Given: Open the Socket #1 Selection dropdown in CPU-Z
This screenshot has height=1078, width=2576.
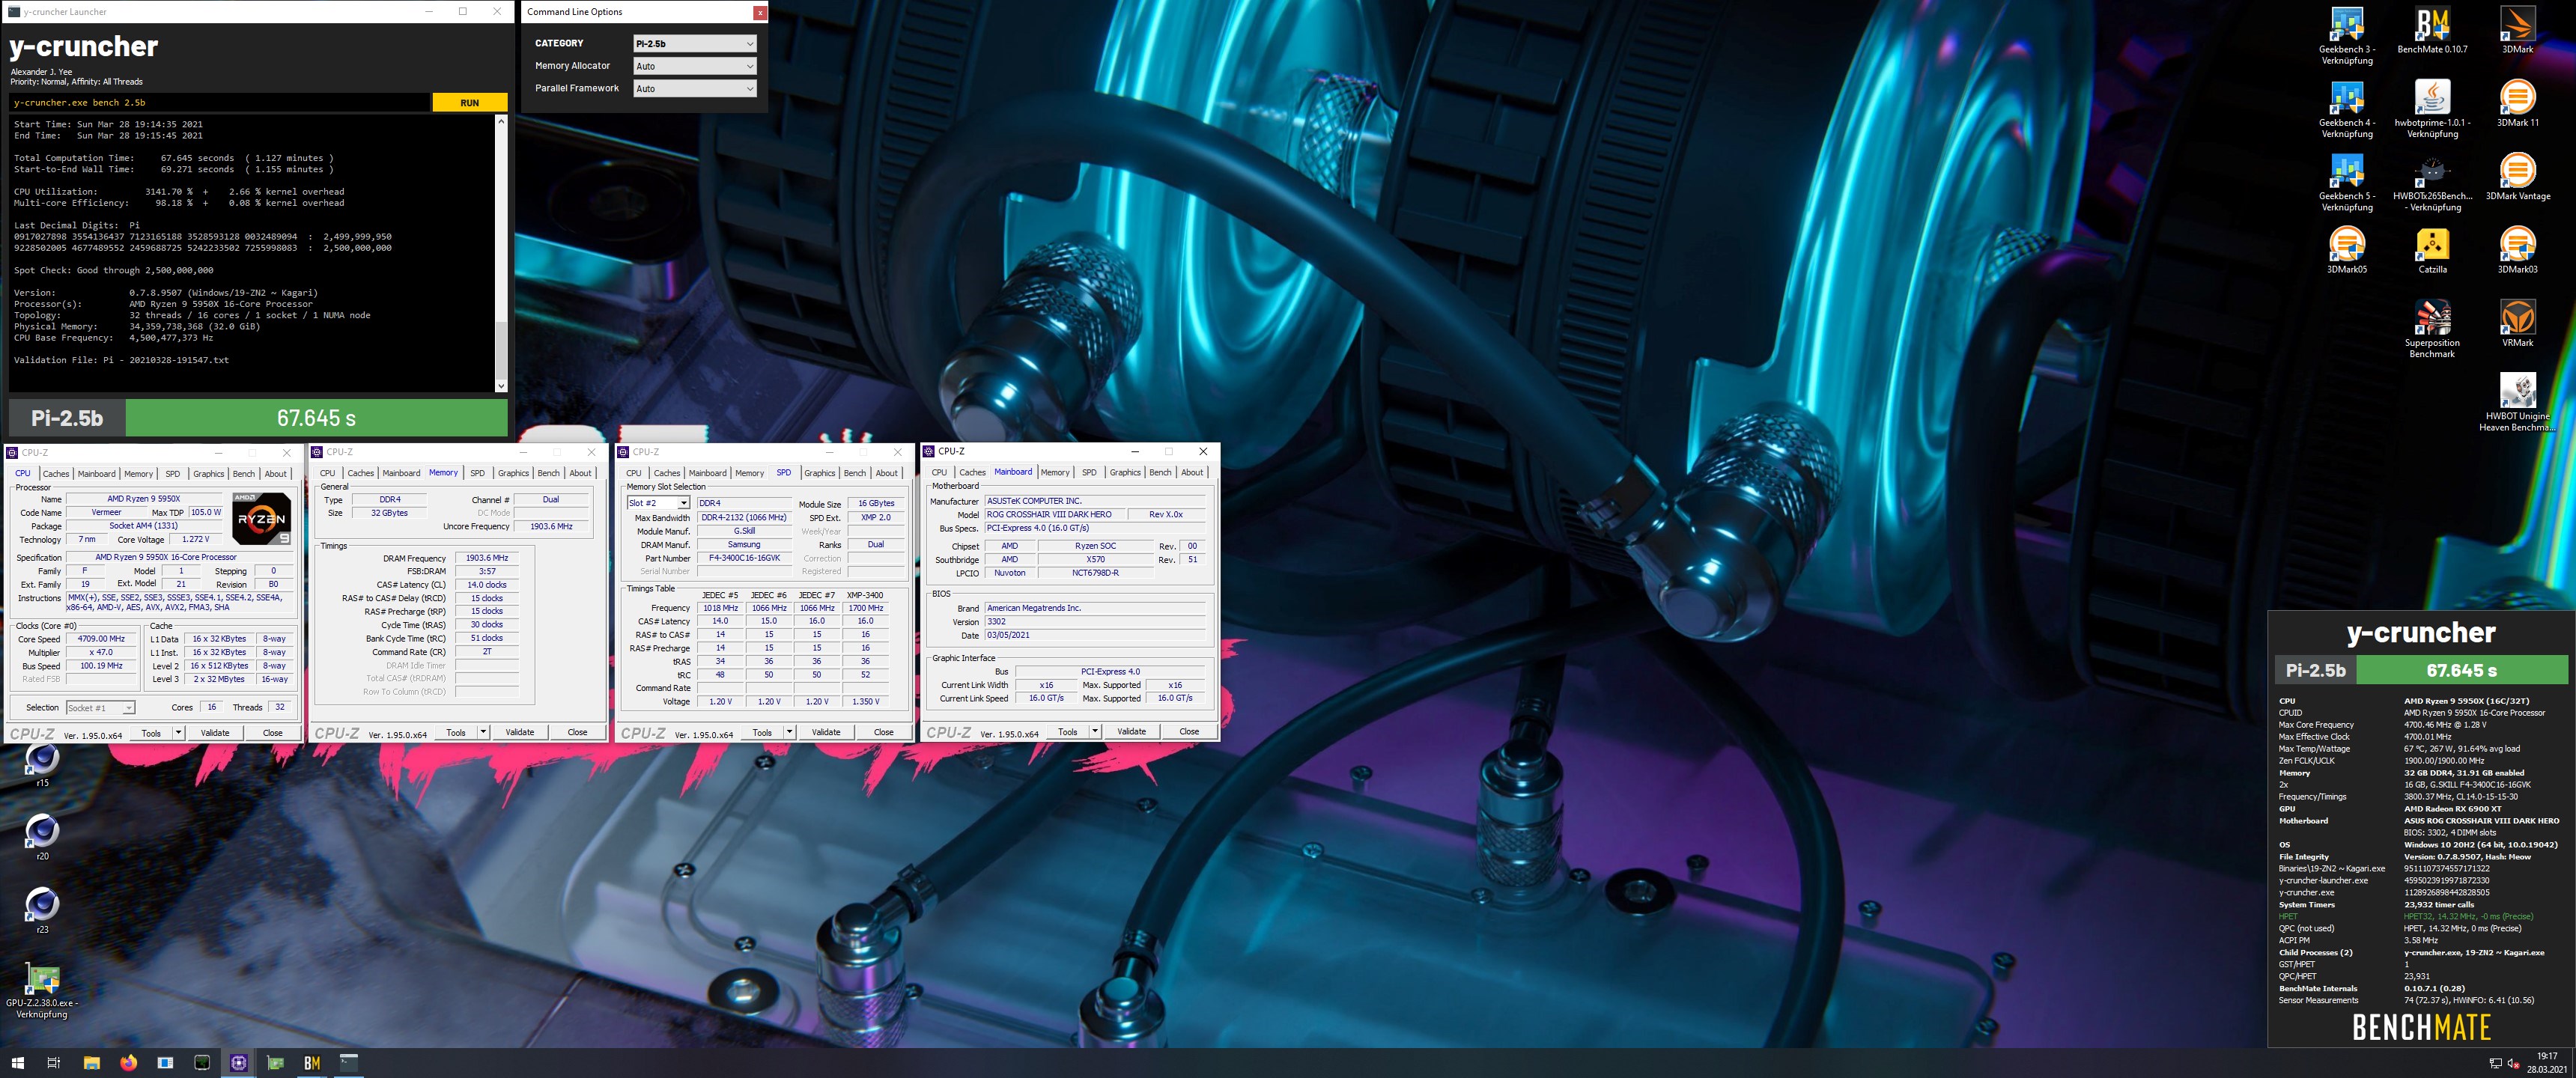Looking at the screenshot, I should (100, 708).
